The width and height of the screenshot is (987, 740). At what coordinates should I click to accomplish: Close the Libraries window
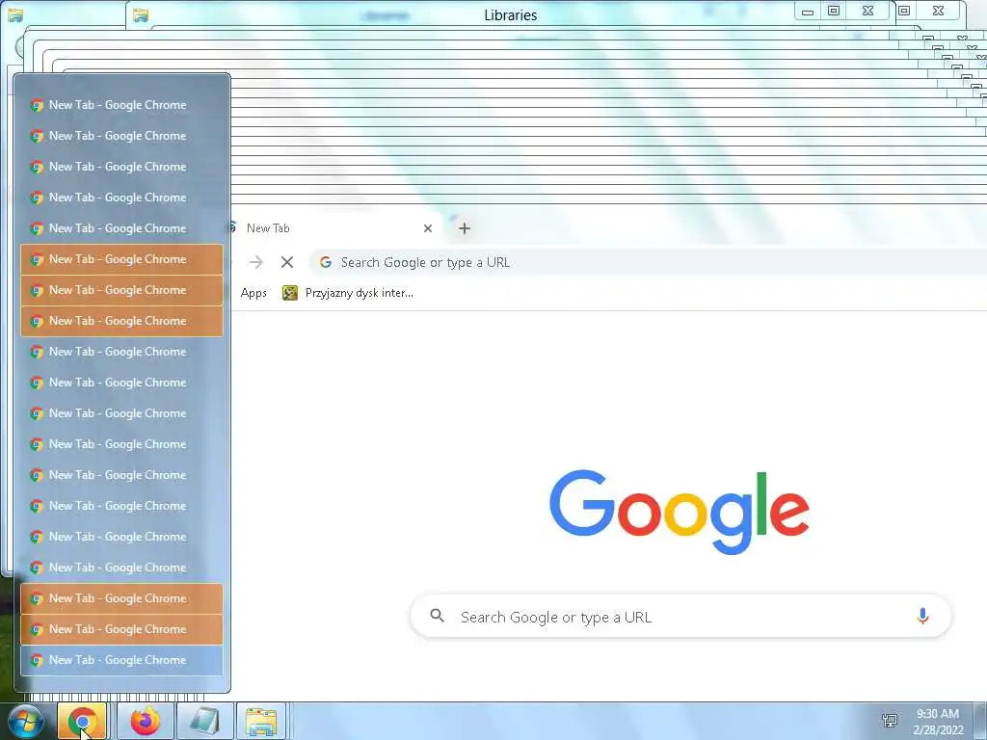tap(868, 12)
